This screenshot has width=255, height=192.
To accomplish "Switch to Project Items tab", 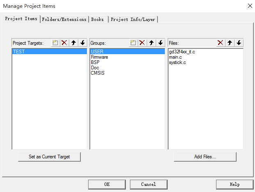I will [21, 19].
